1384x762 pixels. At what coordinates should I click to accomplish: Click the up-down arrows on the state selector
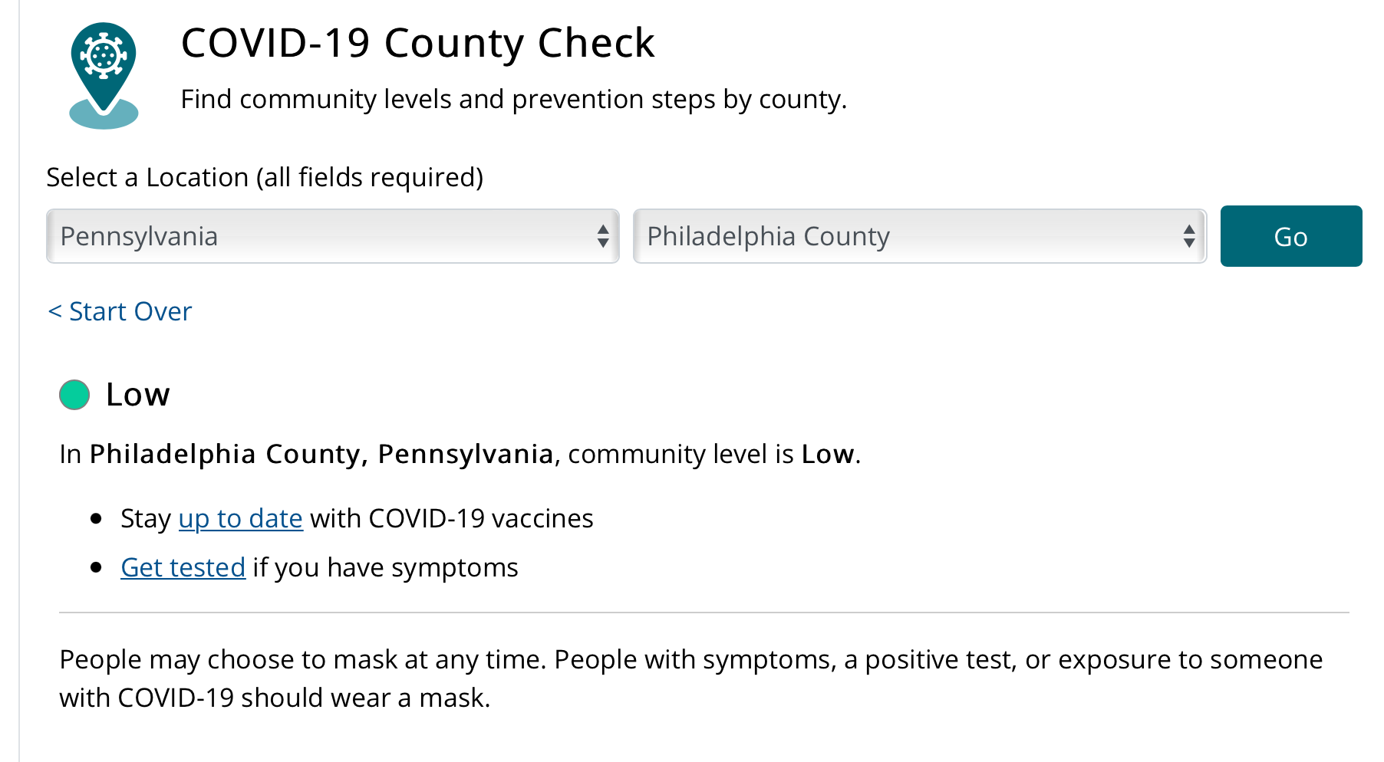[603, 236]
